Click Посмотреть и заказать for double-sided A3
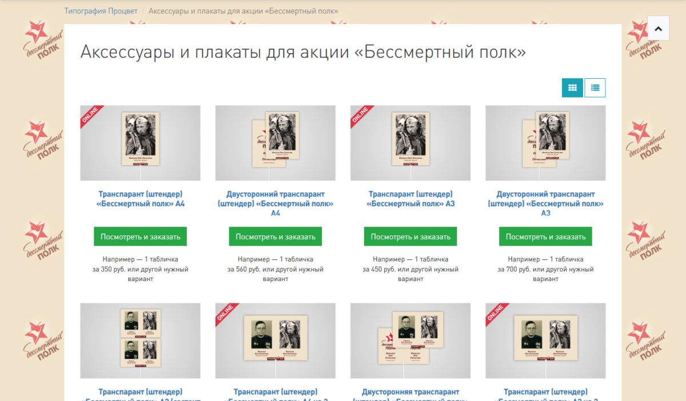The width and height of the screenshot is (686, 401). tap(545, 236)
